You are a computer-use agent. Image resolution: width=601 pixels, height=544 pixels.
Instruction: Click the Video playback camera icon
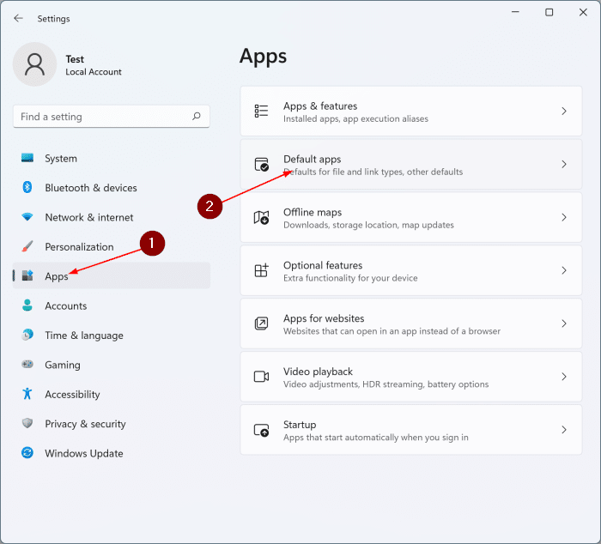(x=261, y=377)
